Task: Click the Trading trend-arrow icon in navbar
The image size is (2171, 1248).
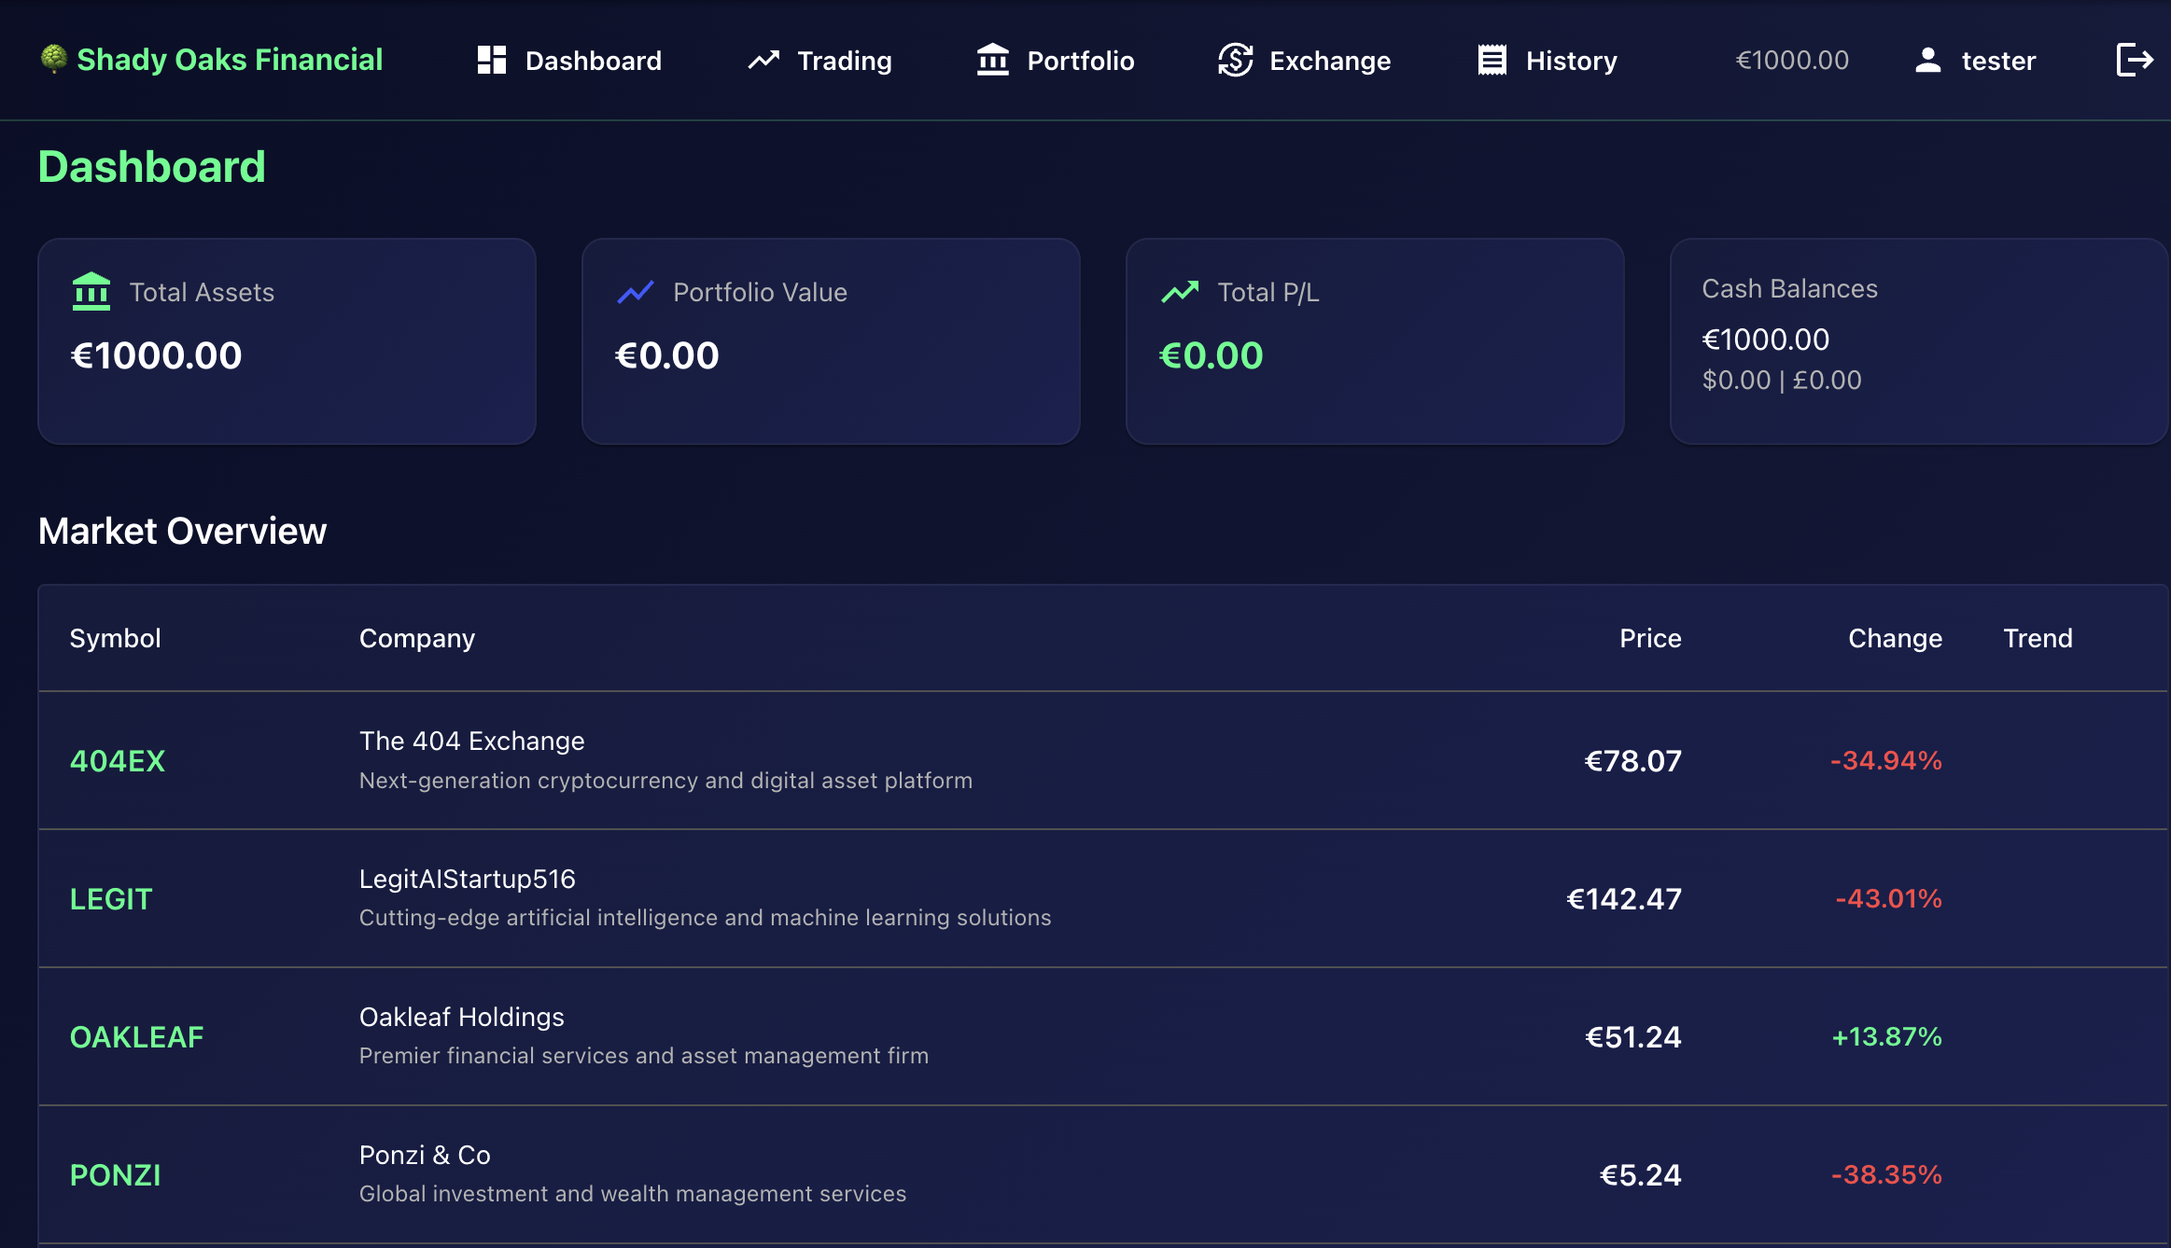Action: click(x=763, y=61)
